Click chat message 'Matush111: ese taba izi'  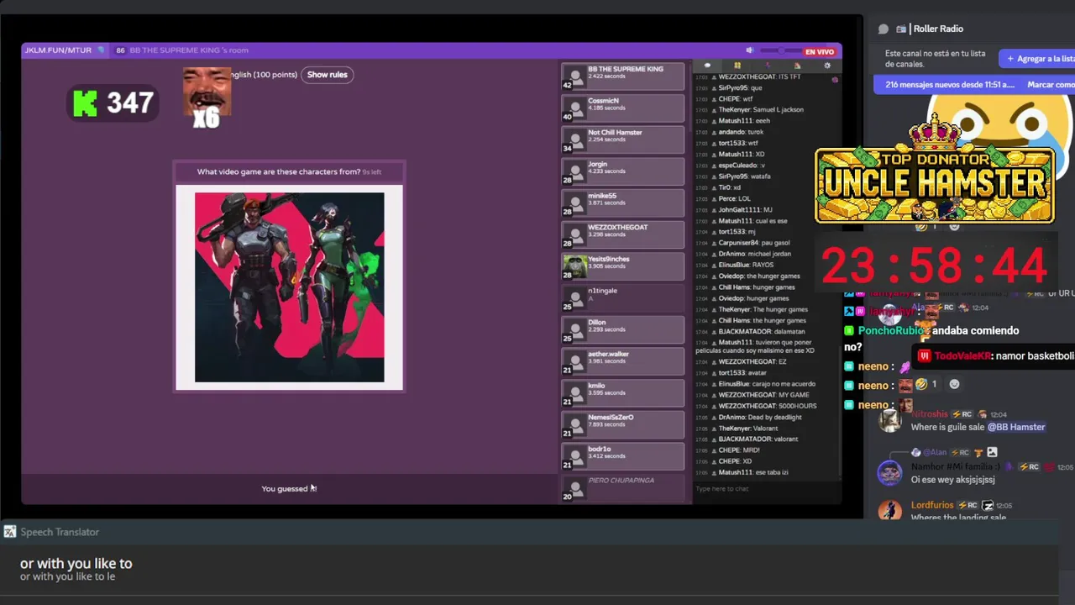coord(753,472)
